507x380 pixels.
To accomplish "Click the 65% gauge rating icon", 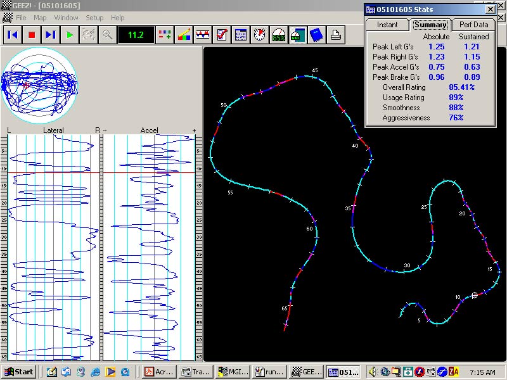I will tap(279, 35).
